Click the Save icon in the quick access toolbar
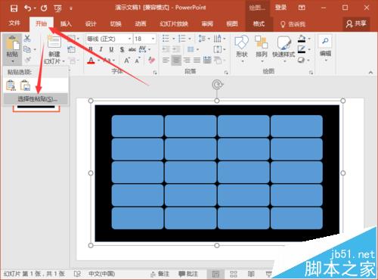Image resolution: width=378 pixels, height=280 pixels. tap(14, 8)
